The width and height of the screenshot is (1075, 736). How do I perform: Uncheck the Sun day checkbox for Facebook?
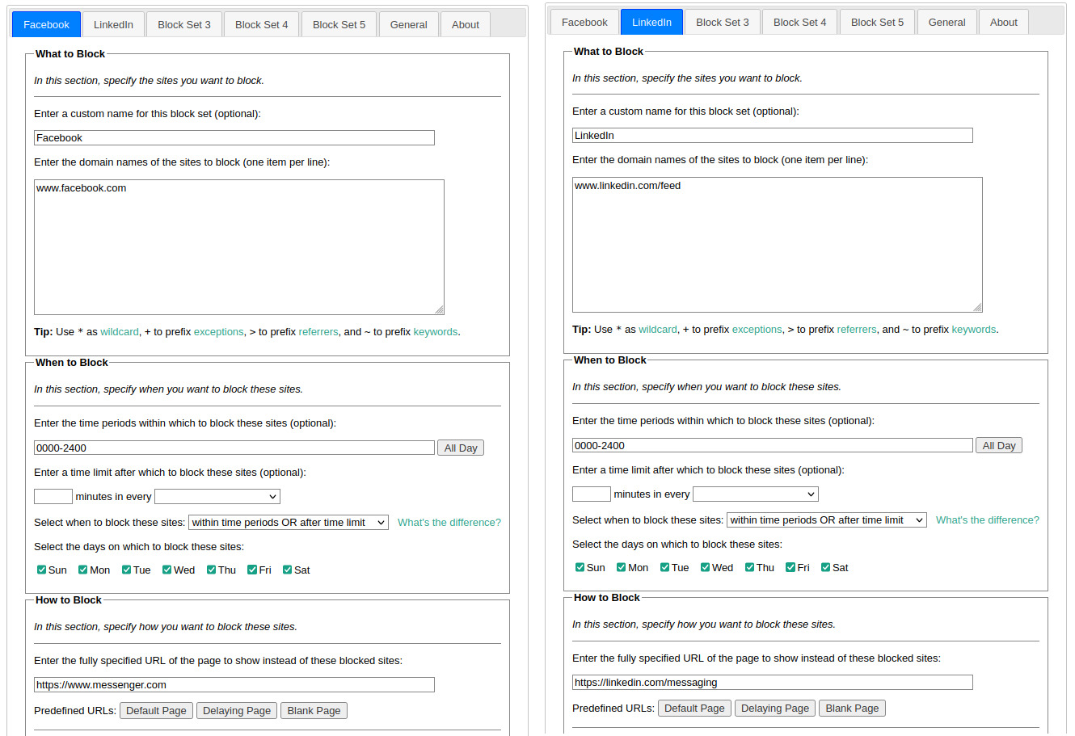40,570
